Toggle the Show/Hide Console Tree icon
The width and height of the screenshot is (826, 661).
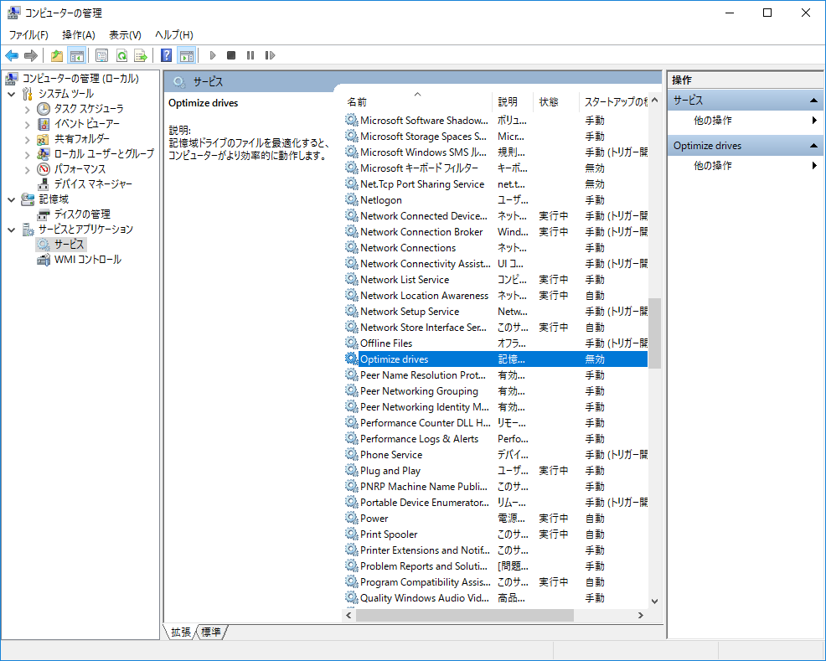click(77, 55)
